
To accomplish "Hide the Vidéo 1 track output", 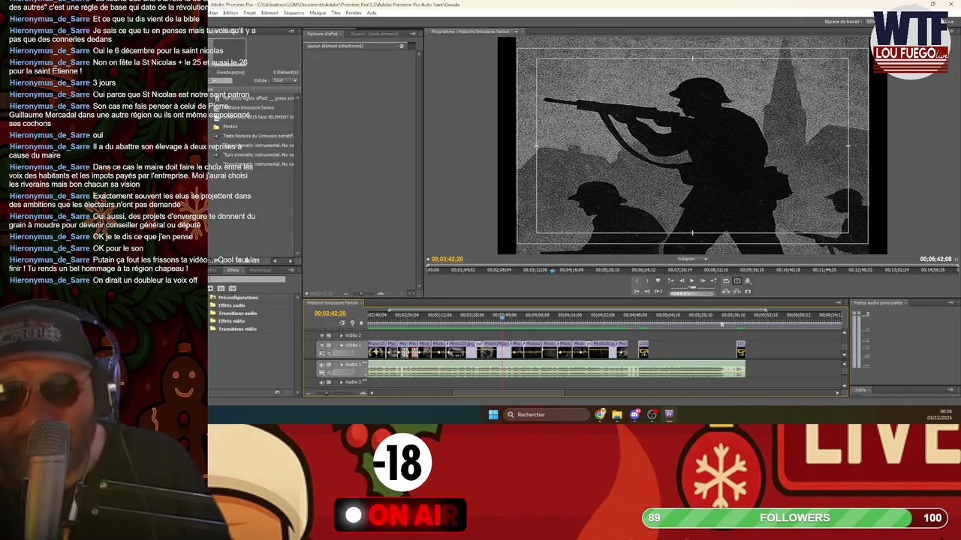I will [322, 345].
